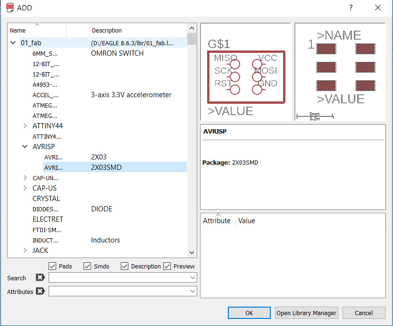Click the scroll down arrow of the device list
Image resolution: width=393 pixels, height=326 pixels.
[192, 252]
